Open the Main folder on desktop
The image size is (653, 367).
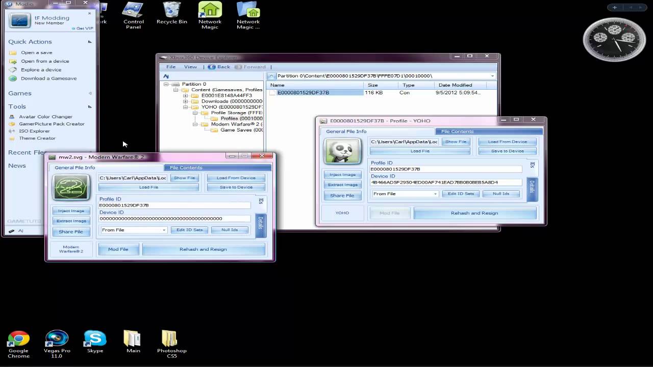click(133, 342)
